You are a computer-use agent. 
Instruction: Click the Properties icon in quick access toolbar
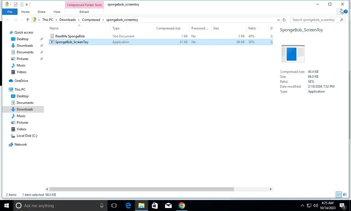click(15, 4)
